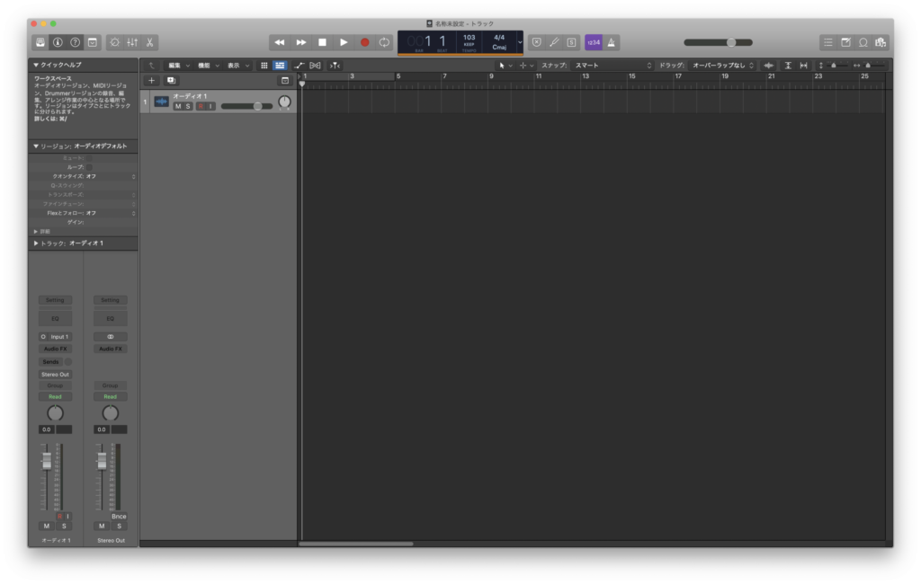
Task: Start playback with the Play button
Action: (344, 42)
